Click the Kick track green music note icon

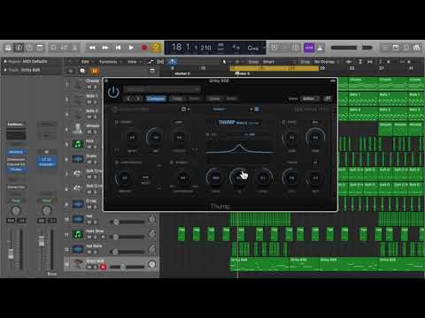pyautogui.click(x=78, y=144)
